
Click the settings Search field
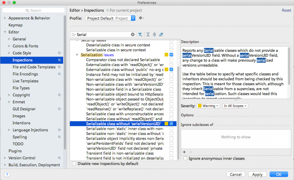pos(34,10)
